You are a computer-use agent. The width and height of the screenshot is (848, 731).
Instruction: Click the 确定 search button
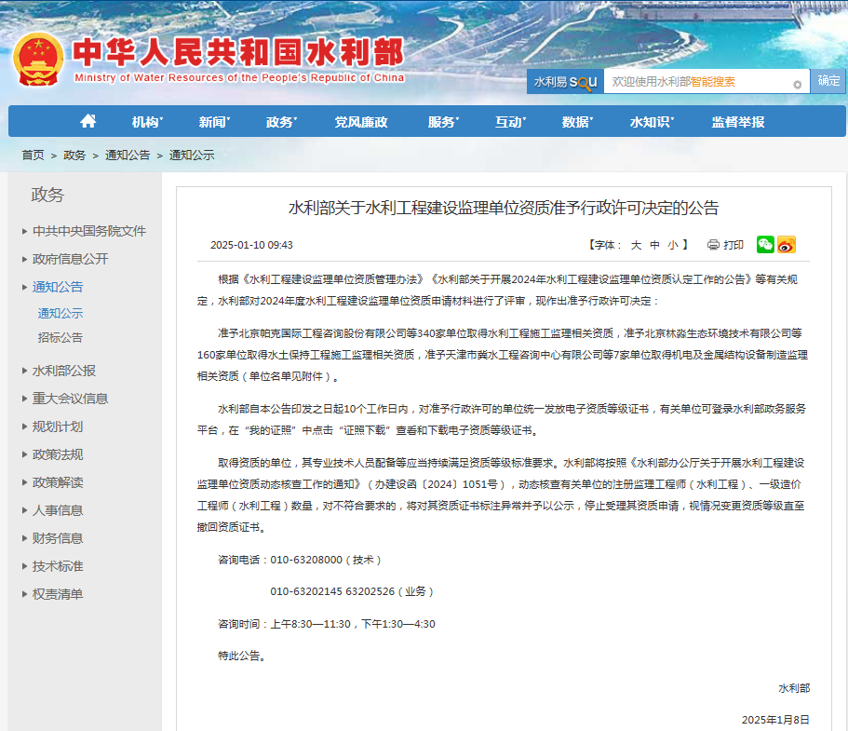point(828,81)
